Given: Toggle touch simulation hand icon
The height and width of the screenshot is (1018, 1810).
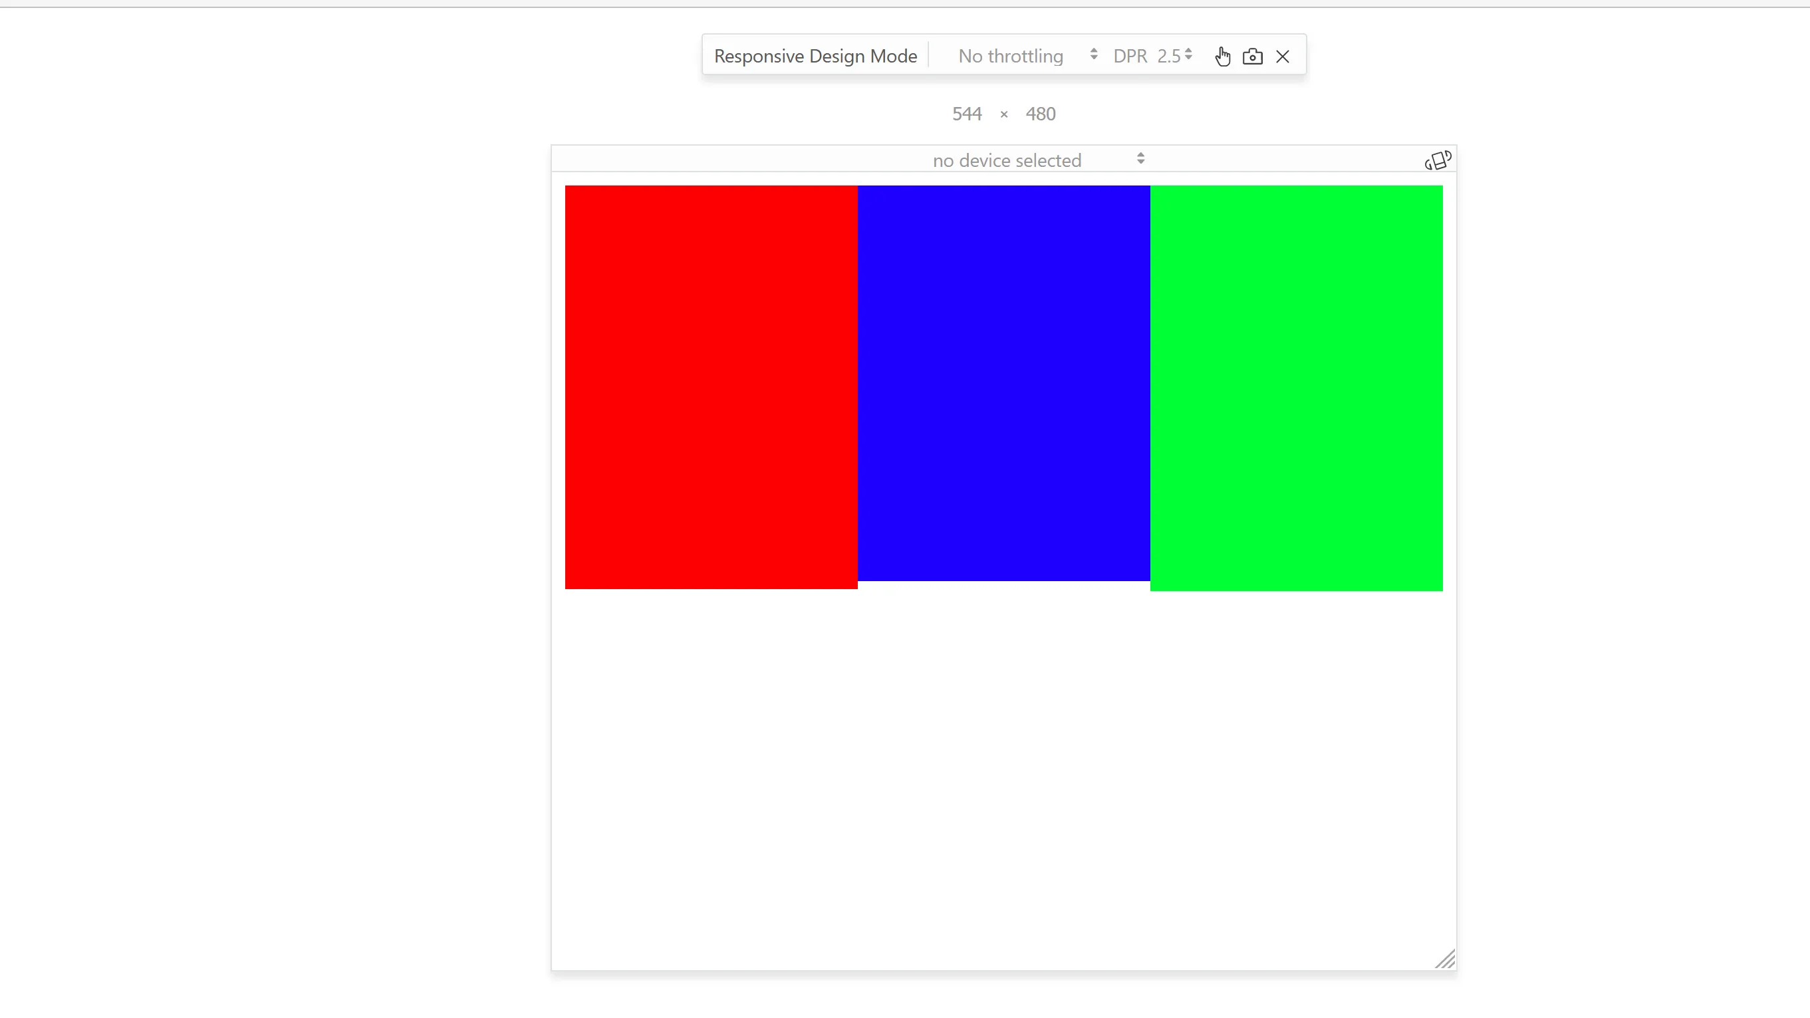Looking at the screenshot, I should point(1223,57).
